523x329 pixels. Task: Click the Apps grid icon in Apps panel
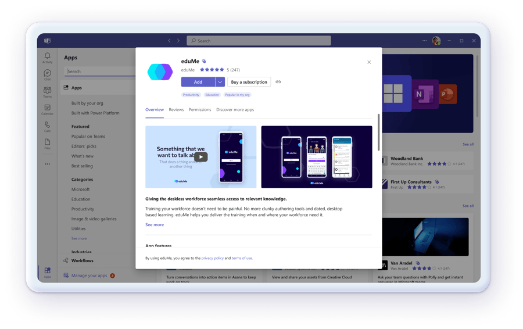pos(66,87)
